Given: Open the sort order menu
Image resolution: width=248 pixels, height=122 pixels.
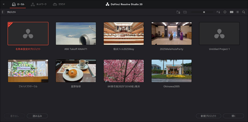Looking at the screenshot, I should tap(218, 12).
